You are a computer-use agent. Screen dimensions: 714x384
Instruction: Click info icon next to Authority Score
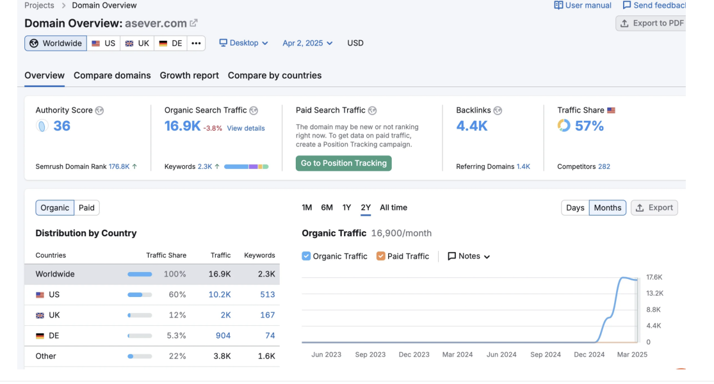point(99,111)
